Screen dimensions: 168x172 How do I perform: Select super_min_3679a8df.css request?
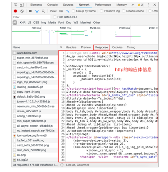(35, 58)
